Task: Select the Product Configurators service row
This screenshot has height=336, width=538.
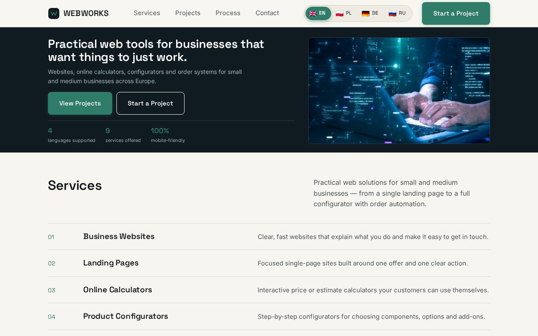Action: tap(269, 317)
